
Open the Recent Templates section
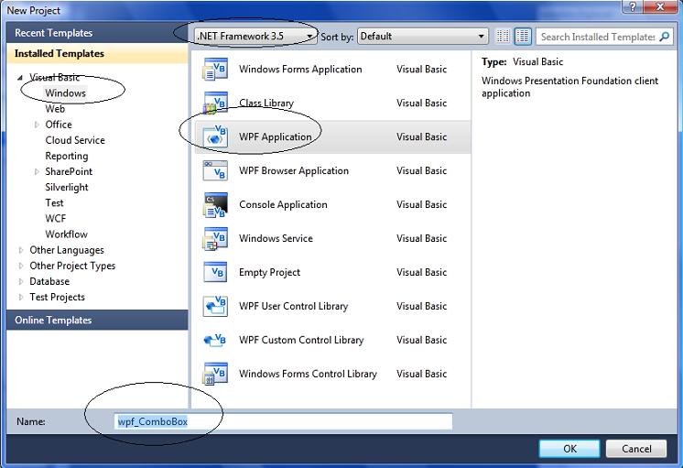click(x=53, y=32)
